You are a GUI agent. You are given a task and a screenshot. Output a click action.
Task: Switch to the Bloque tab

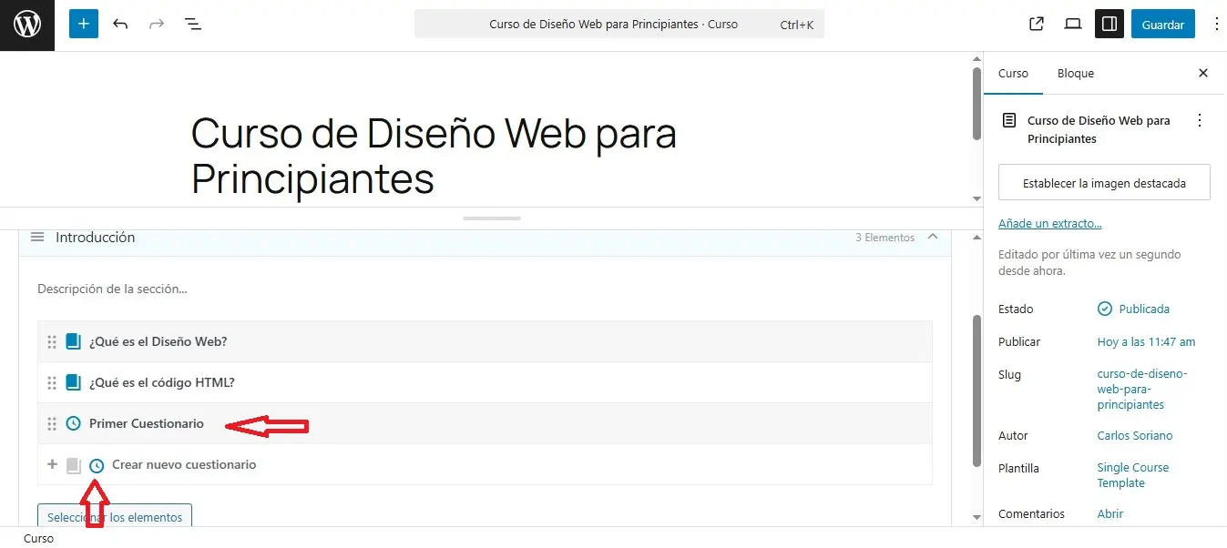point(1075,73)
